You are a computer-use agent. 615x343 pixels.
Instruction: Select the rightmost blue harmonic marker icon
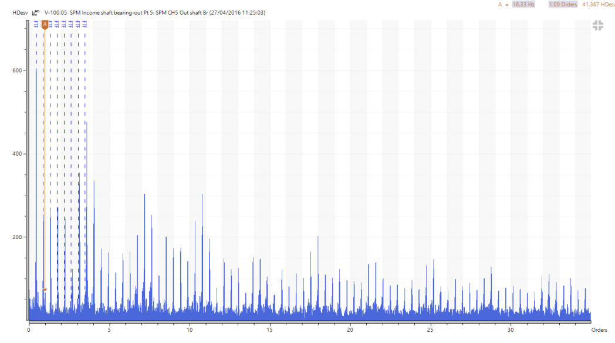[x=85, y=24]
